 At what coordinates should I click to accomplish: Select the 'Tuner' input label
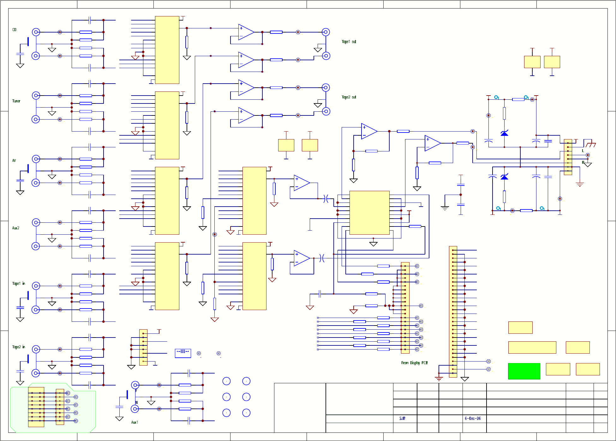coord(16,101)
